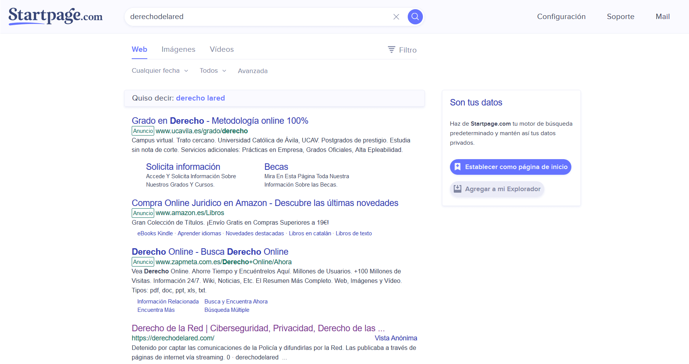Expand the Cualquier fecha dropdown
The height and width of the screenshot is (364, 689).
pyautogui.click(x=160, y=71)
